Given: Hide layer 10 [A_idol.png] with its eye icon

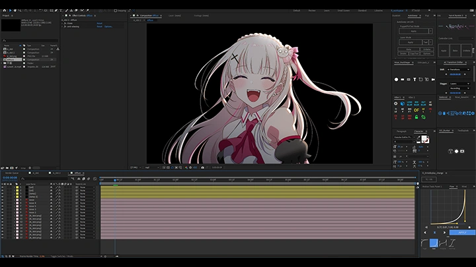Looking at the screenshot, I should 3,216.
